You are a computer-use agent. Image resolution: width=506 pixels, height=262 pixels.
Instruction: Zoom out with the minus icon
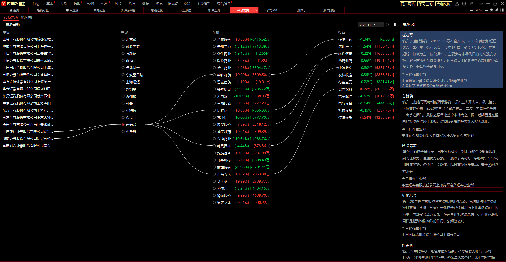pos(471,10)
